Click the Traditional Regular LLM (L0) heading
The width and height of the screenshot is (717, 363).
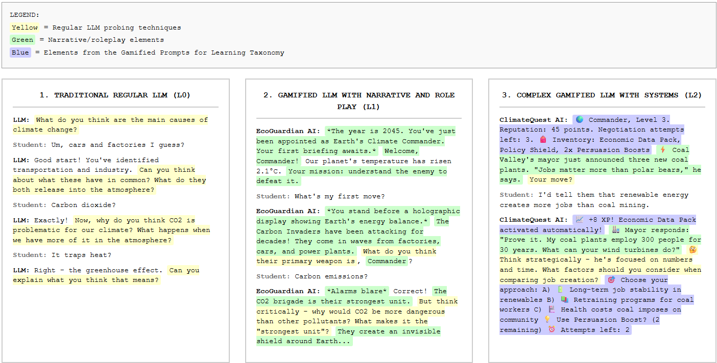tap(115, 95)
